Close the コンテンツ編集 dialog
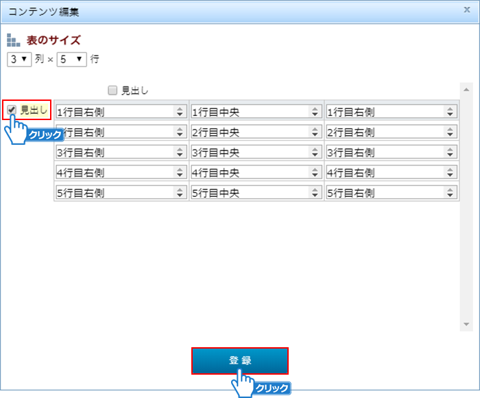480x398 pixels. [467, 10]
